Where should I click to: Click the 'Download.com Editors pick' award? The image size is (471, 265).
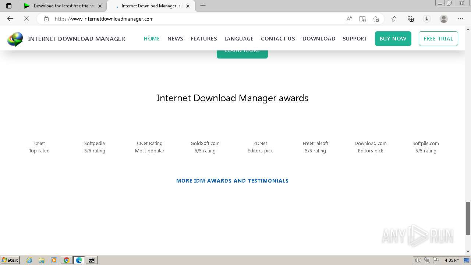click(371, 147)
